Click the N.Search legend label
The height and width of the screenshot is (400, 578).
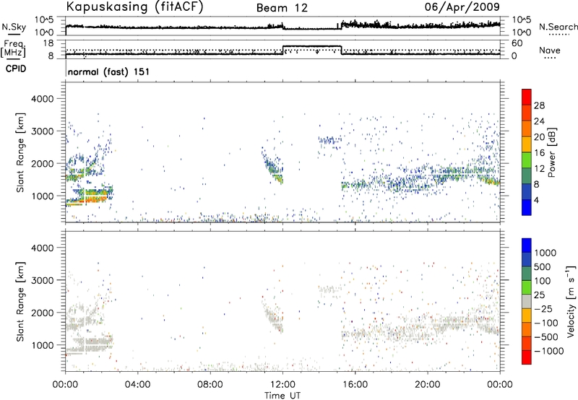[x=558, y=27]
